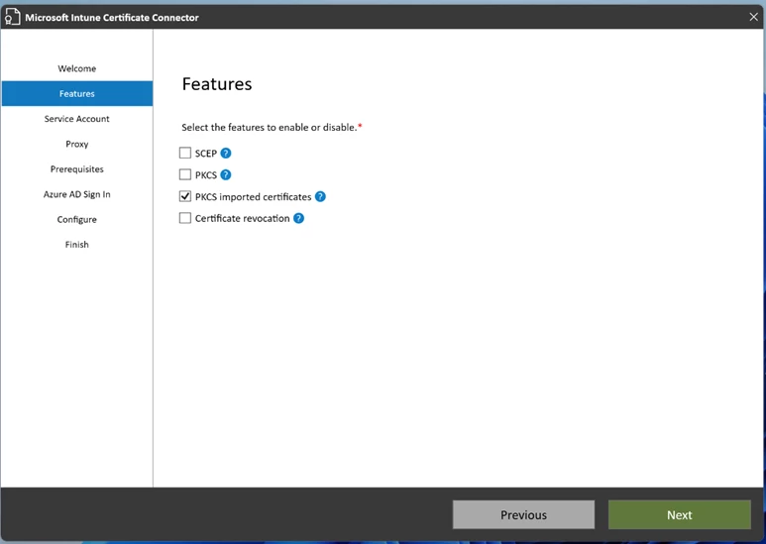
Task: Click the Features page heading
Action: (217, 84)
